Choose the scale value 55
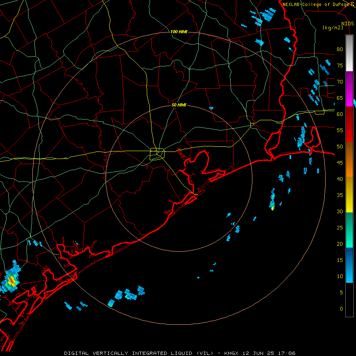The height and width of the screenshot is (356, 356). (x=340, y=130)
